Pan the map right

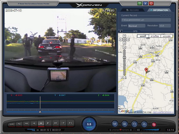tap(128, 40)
